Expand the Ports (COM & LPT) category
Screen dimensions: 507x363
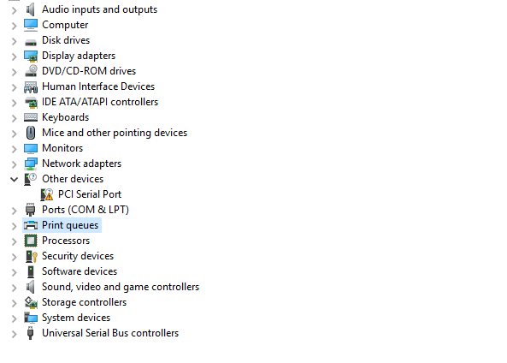coord(14,211)
